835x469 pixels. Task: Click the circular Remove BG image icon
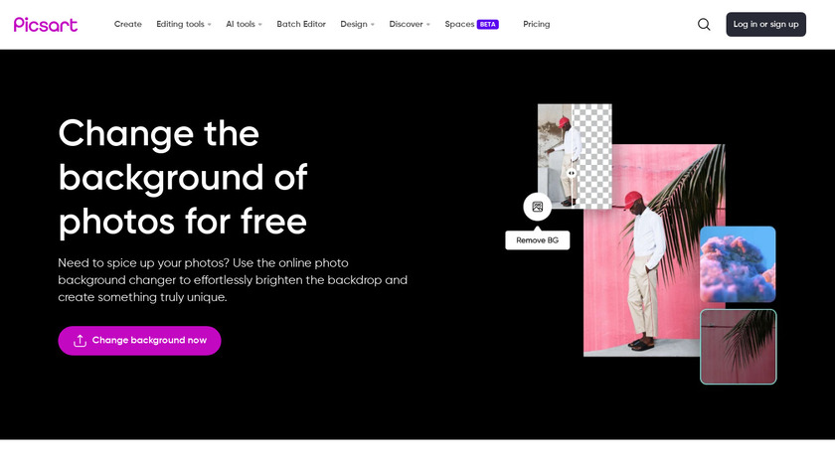point(538,207)
